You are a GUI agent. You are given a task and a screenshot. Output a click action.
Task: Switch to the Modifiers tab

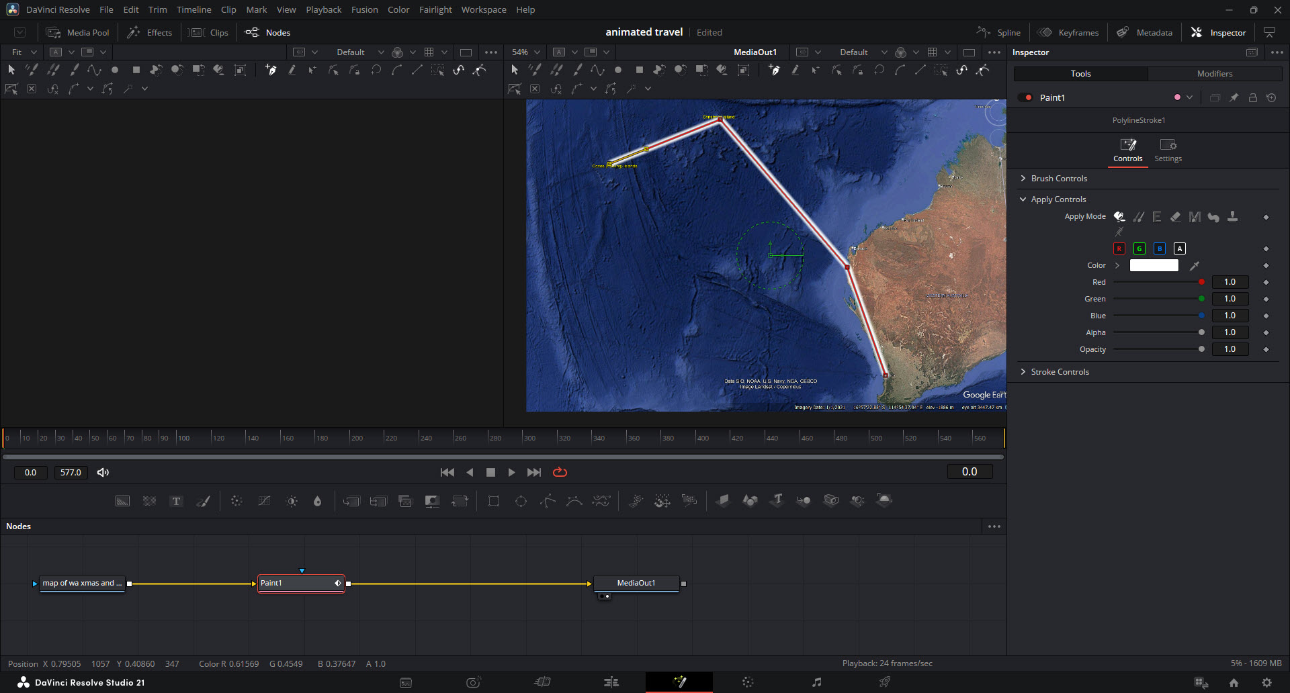[x=1215, y=74]
